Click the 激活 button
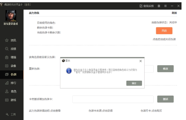The width and height of the screenshot is (186, 120). [165, 99]
